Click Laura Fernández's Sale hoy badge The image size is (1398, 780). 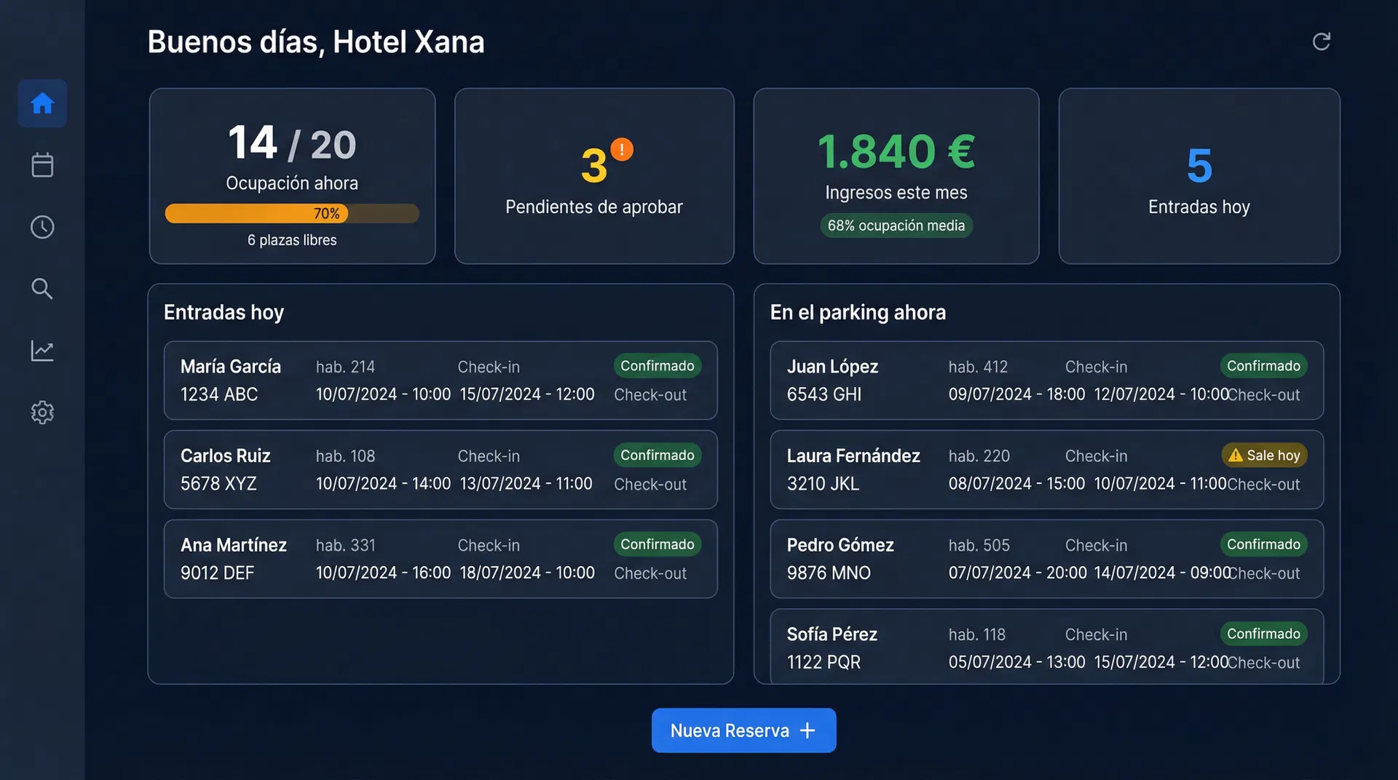[x=1264, y=455]
